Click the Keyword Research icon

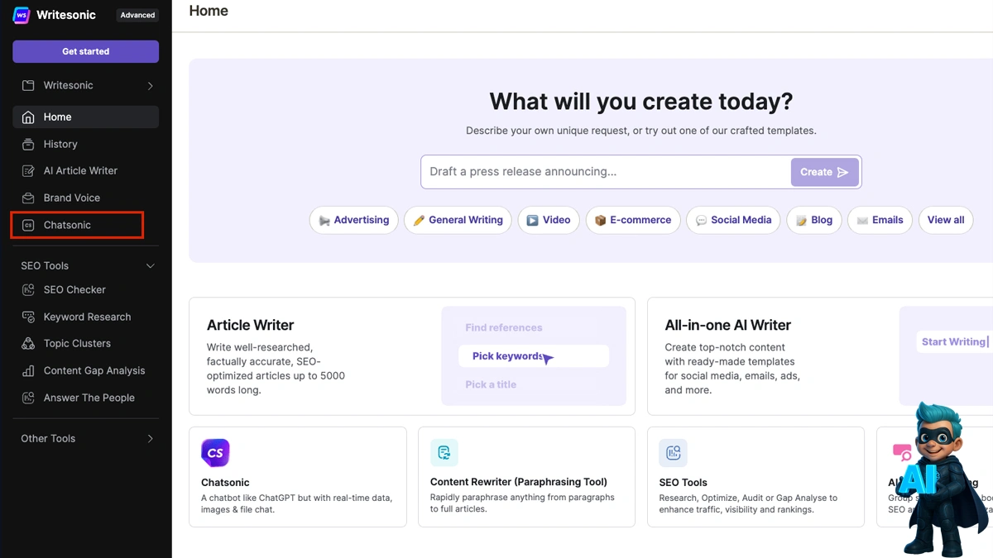[28, 317]
